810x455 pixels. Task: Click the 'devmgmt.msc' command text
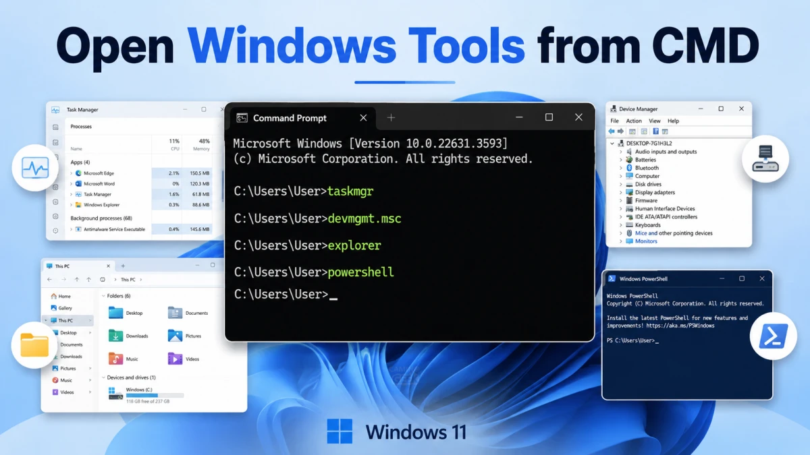tap(364, 218)
